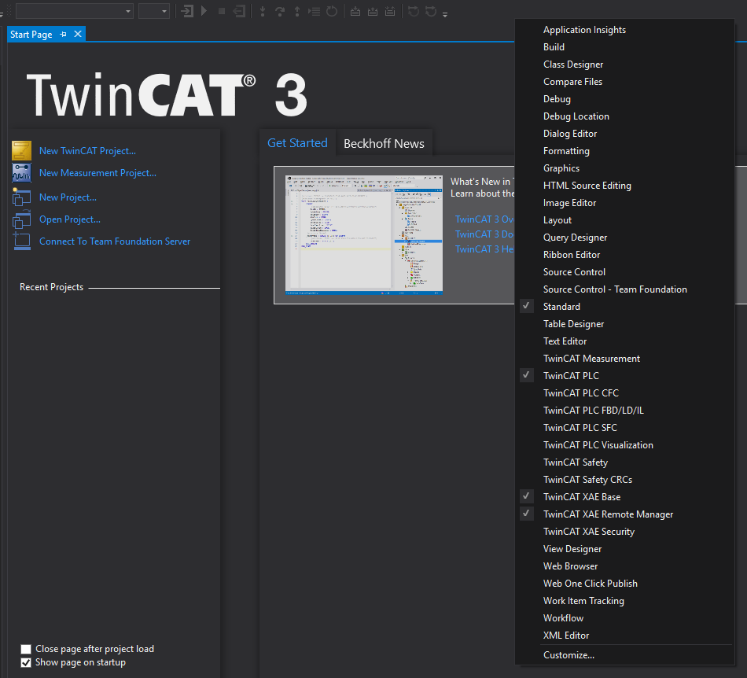Click the circular reset arrow toolbar icon
This screenshot has width=747, height=678.
pyautogui.click(x=332, y=11)
